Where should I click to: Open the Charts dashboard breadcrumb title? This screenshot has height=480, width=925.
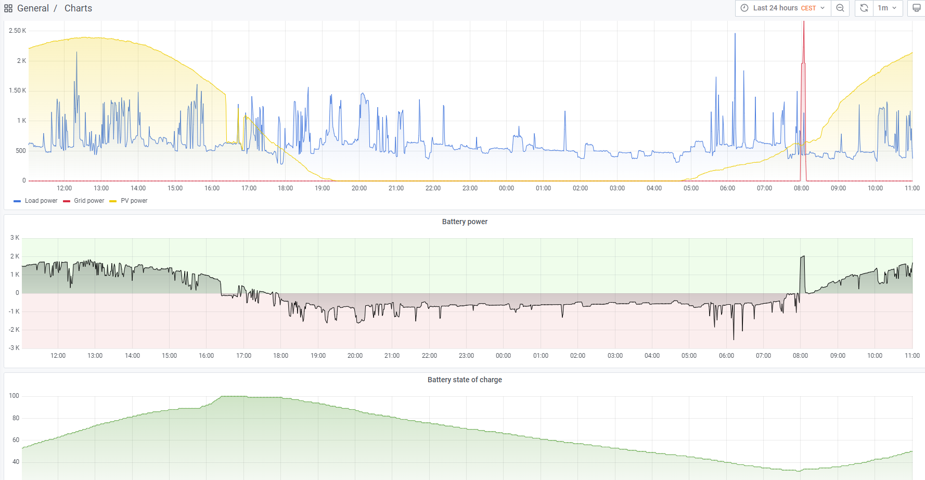coord(78,8)
